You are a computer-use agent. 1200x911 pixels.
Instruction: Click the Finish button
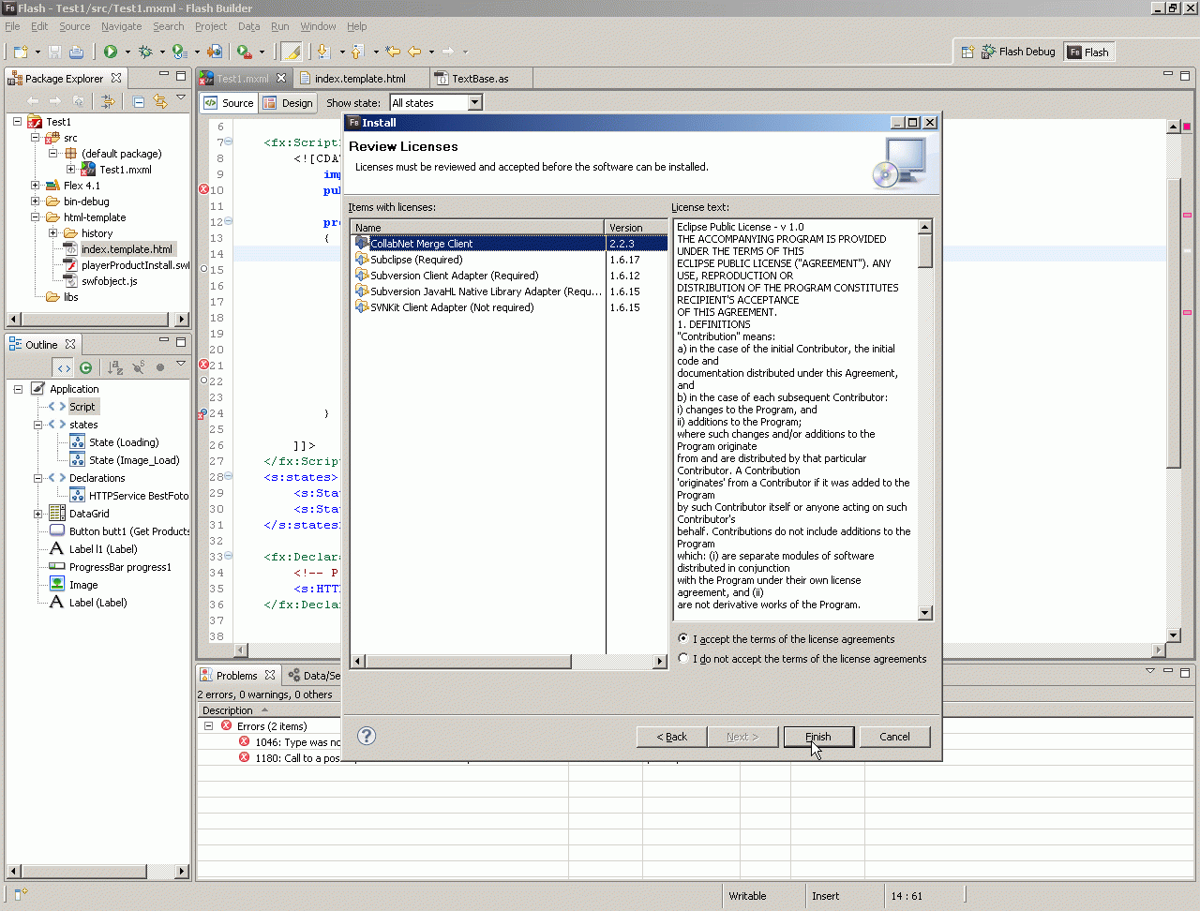[x=818, y=737]
